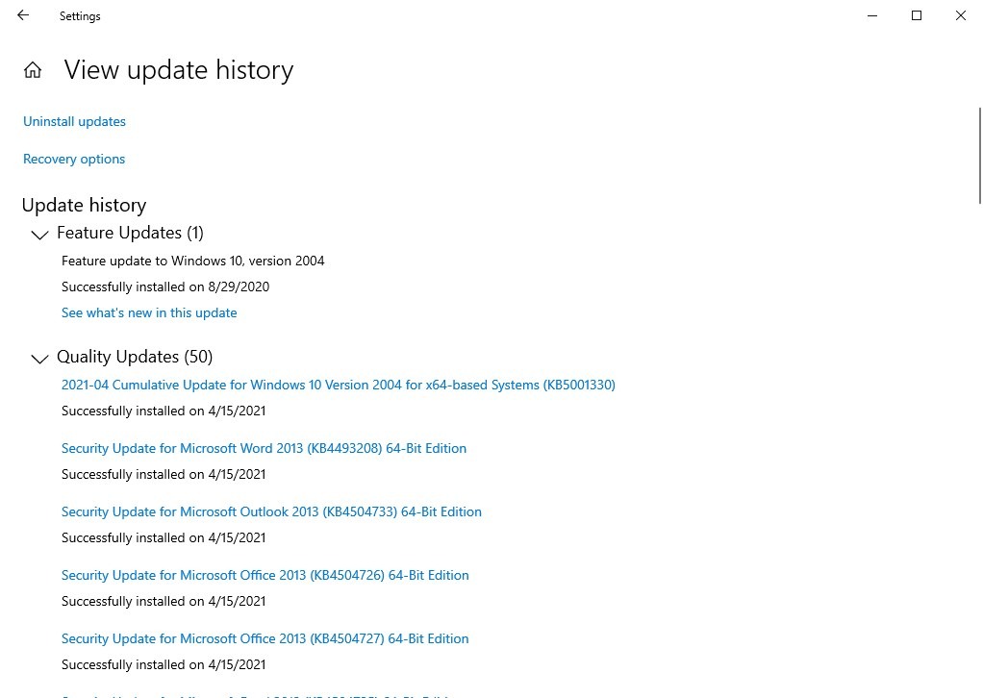Click the "Feature Updates (1)" heading text
This screenshot has width=983, height=698.
coord(130,233)
